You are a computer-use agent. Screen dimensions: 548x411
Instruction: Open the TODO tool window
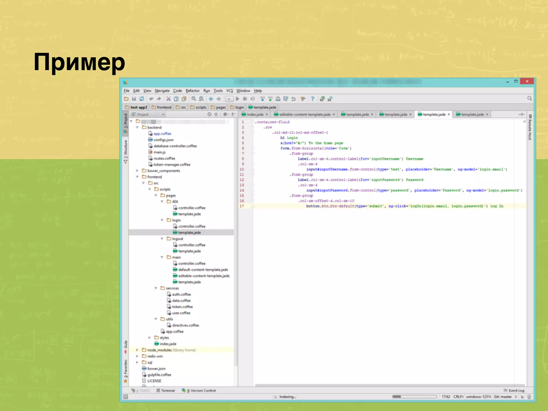[140, 390]
